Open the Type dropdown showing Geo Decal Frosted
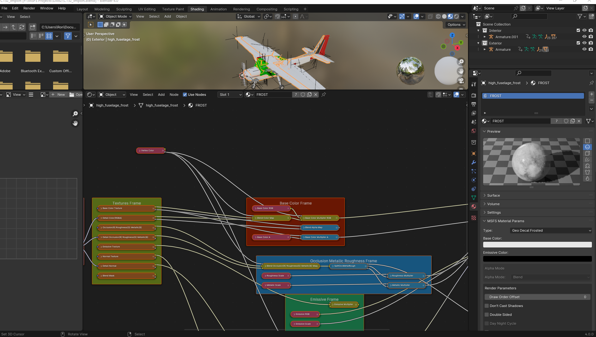596x337 pixels. 550,230
